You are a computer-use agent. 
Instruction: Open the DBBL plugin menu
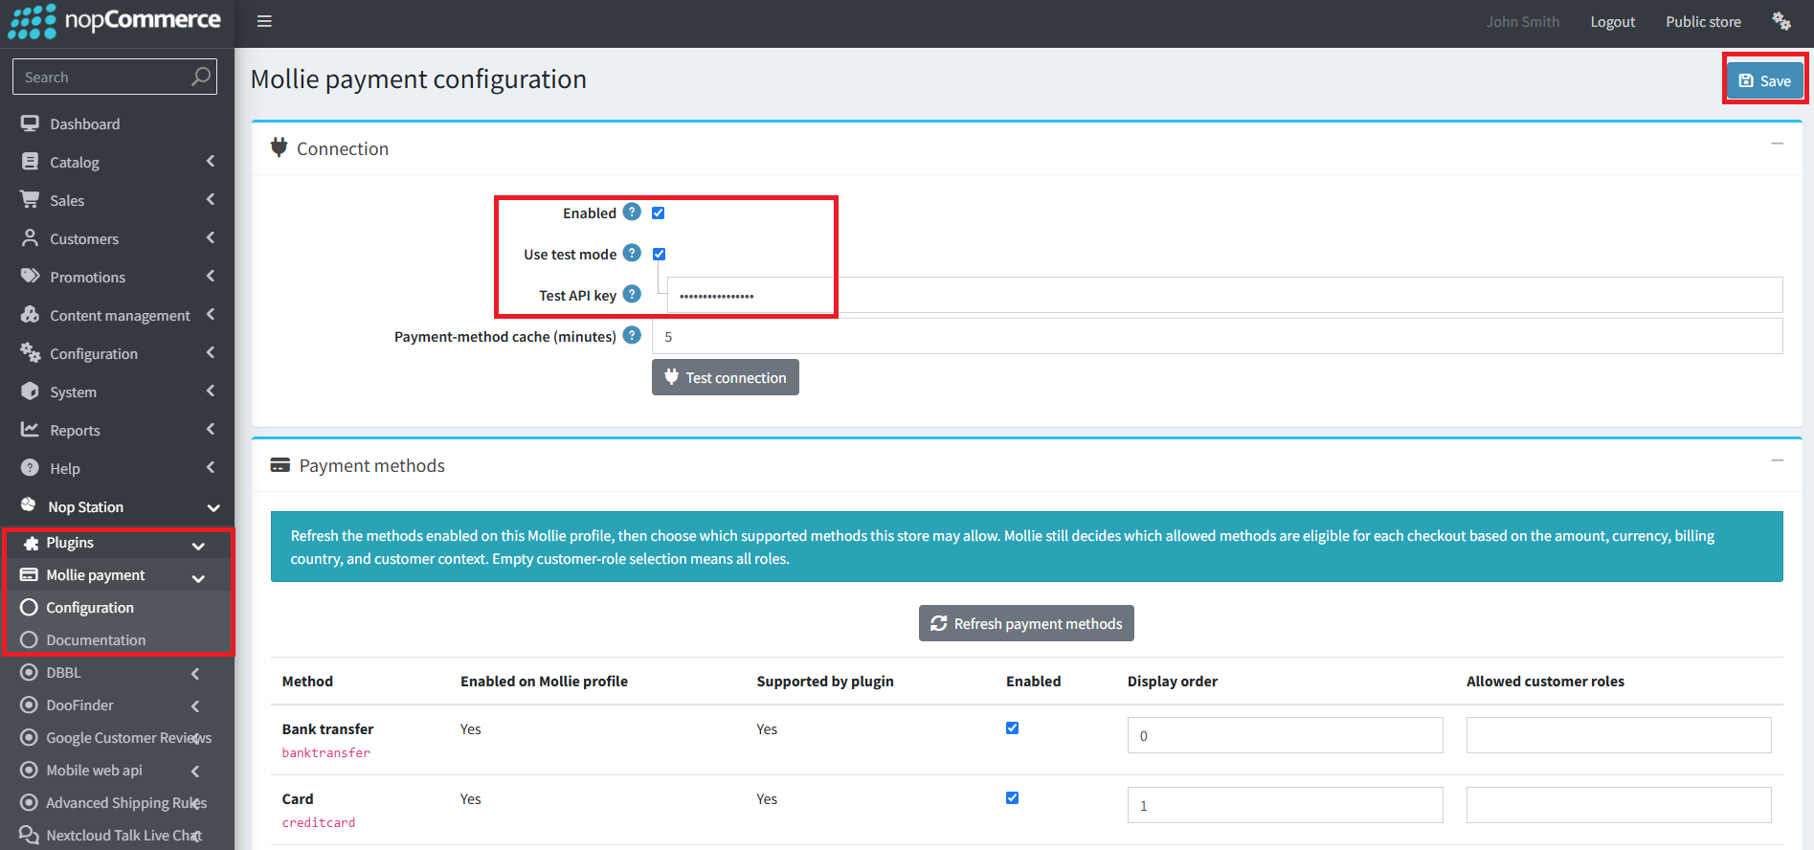(63, 673)
